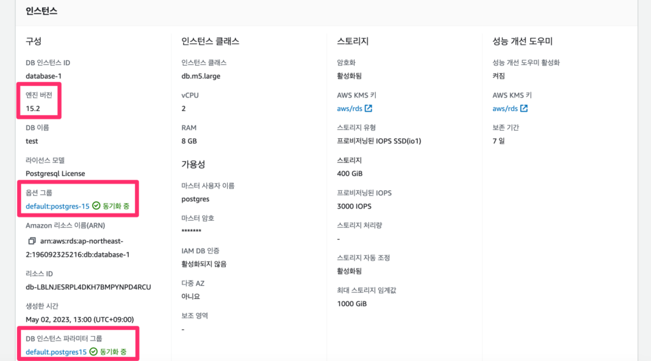Click the Postgresql License value
This screenshot has width=651, height=361.
pos(55,173)
